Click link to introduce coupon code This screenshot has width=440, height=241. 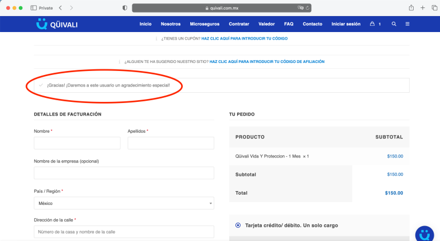(x=245, y=39)
